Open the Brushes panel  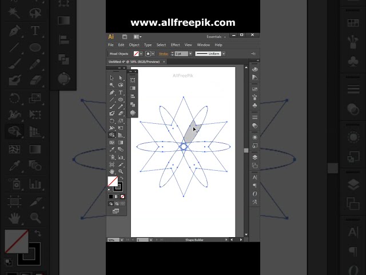click(254, 97)
